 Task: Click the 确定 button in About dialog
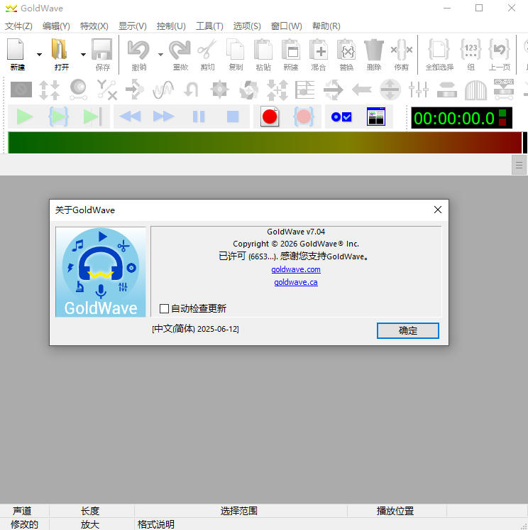(x=408, y=330)
